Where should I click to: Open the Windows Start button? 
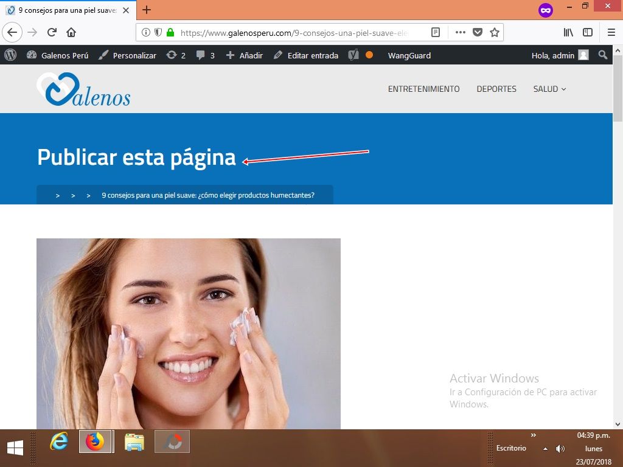(15, 448)
